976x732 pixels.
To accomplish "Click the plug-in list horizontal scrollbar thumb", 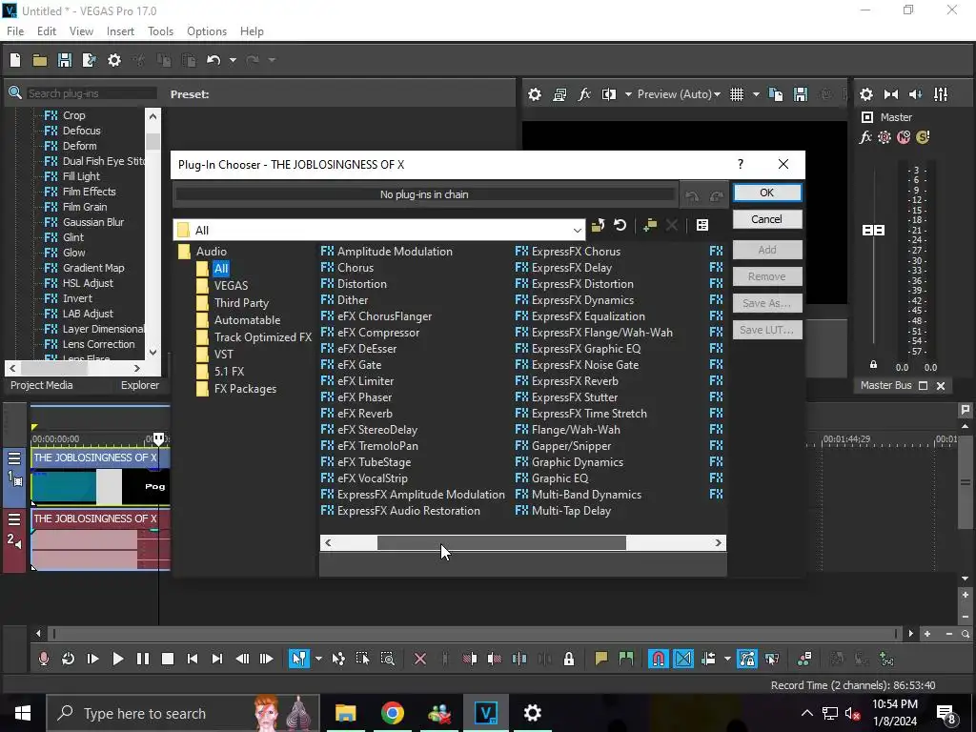I will 501,542.
